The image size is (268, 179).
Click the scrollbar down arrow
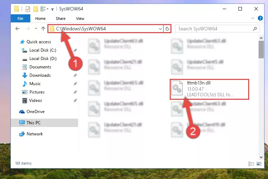click(261, 157)
